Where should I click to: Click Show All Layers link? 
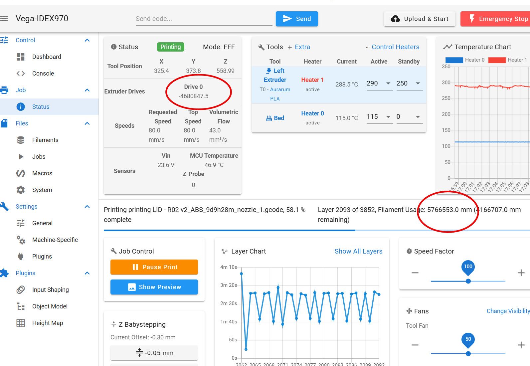358,252
